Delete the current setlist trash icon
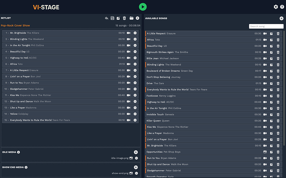Image resolution: width=286 pixels, height=178 pixels. (x=124, y=18)
